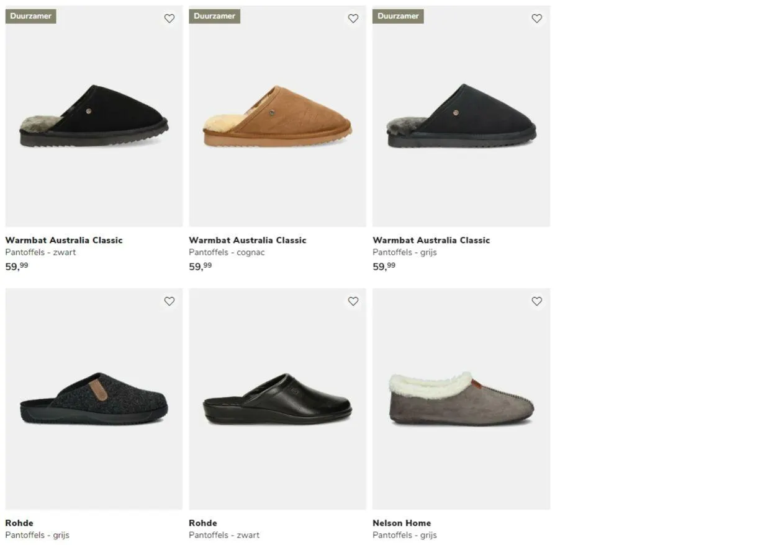Click Duurzamer badge on cognac slipper
The width and height of the screenshot is (776, 545).
[214, 16]
